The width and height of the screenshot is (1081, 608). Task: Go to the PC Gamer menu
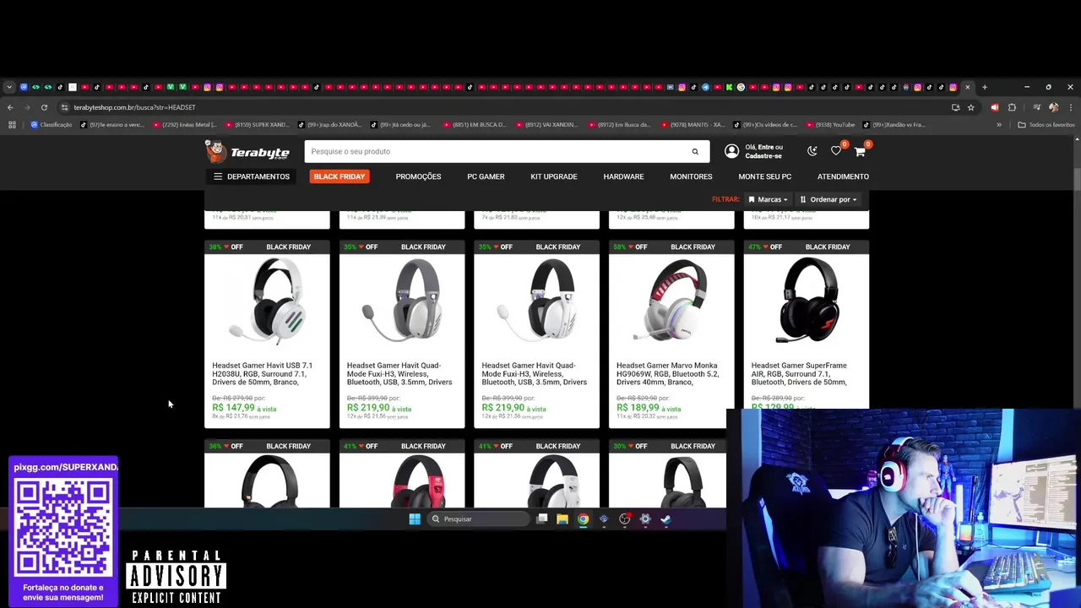point(486,176)
